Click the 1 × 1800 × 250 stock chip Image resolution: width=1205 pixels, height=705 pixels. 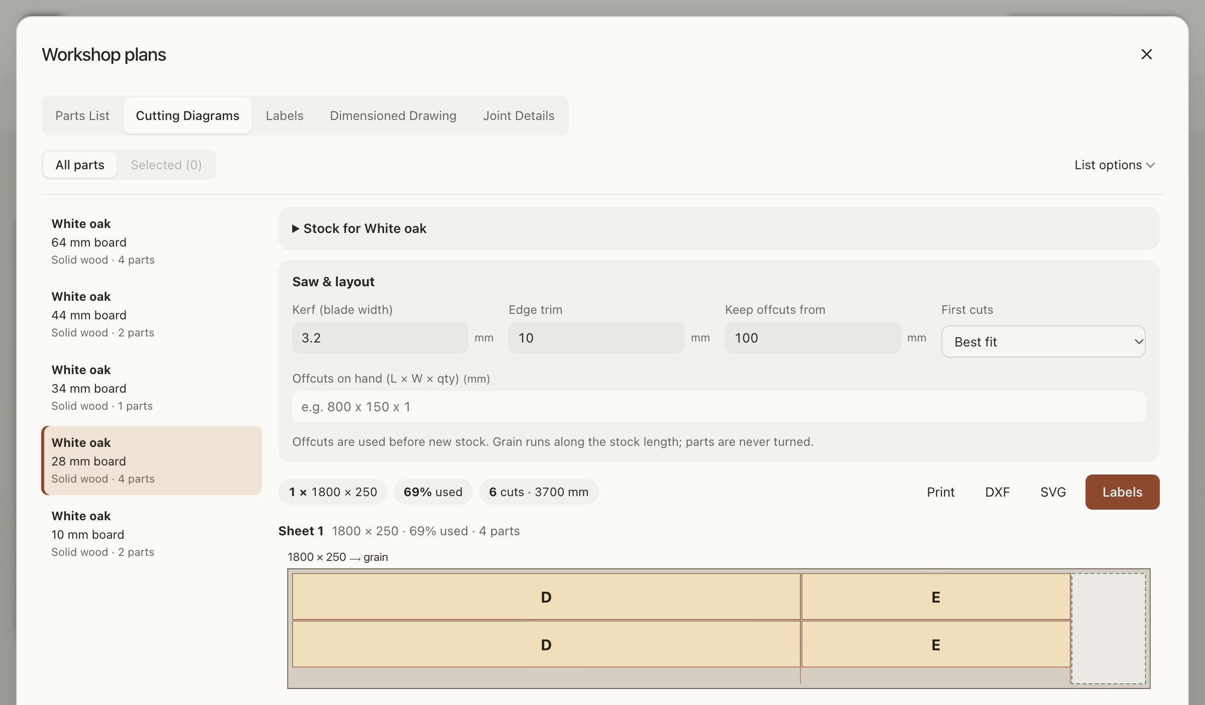click(333, 492)
